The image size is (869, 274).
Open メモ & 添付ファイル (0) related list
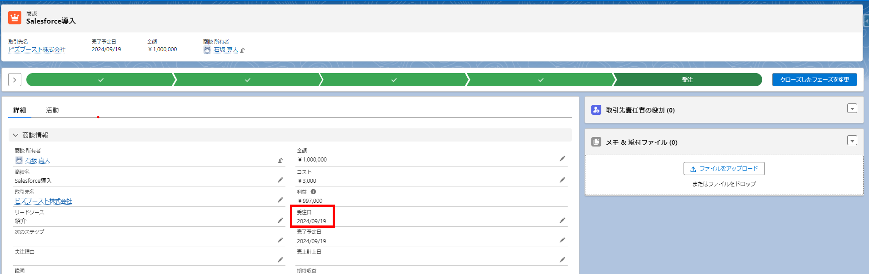[x=641, y=142]
